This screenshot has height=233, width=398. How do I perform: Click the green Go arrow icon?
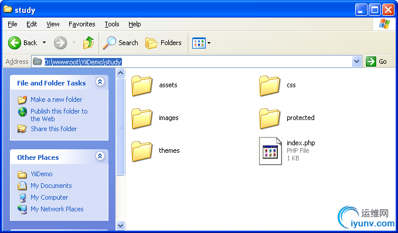(371, 61)
